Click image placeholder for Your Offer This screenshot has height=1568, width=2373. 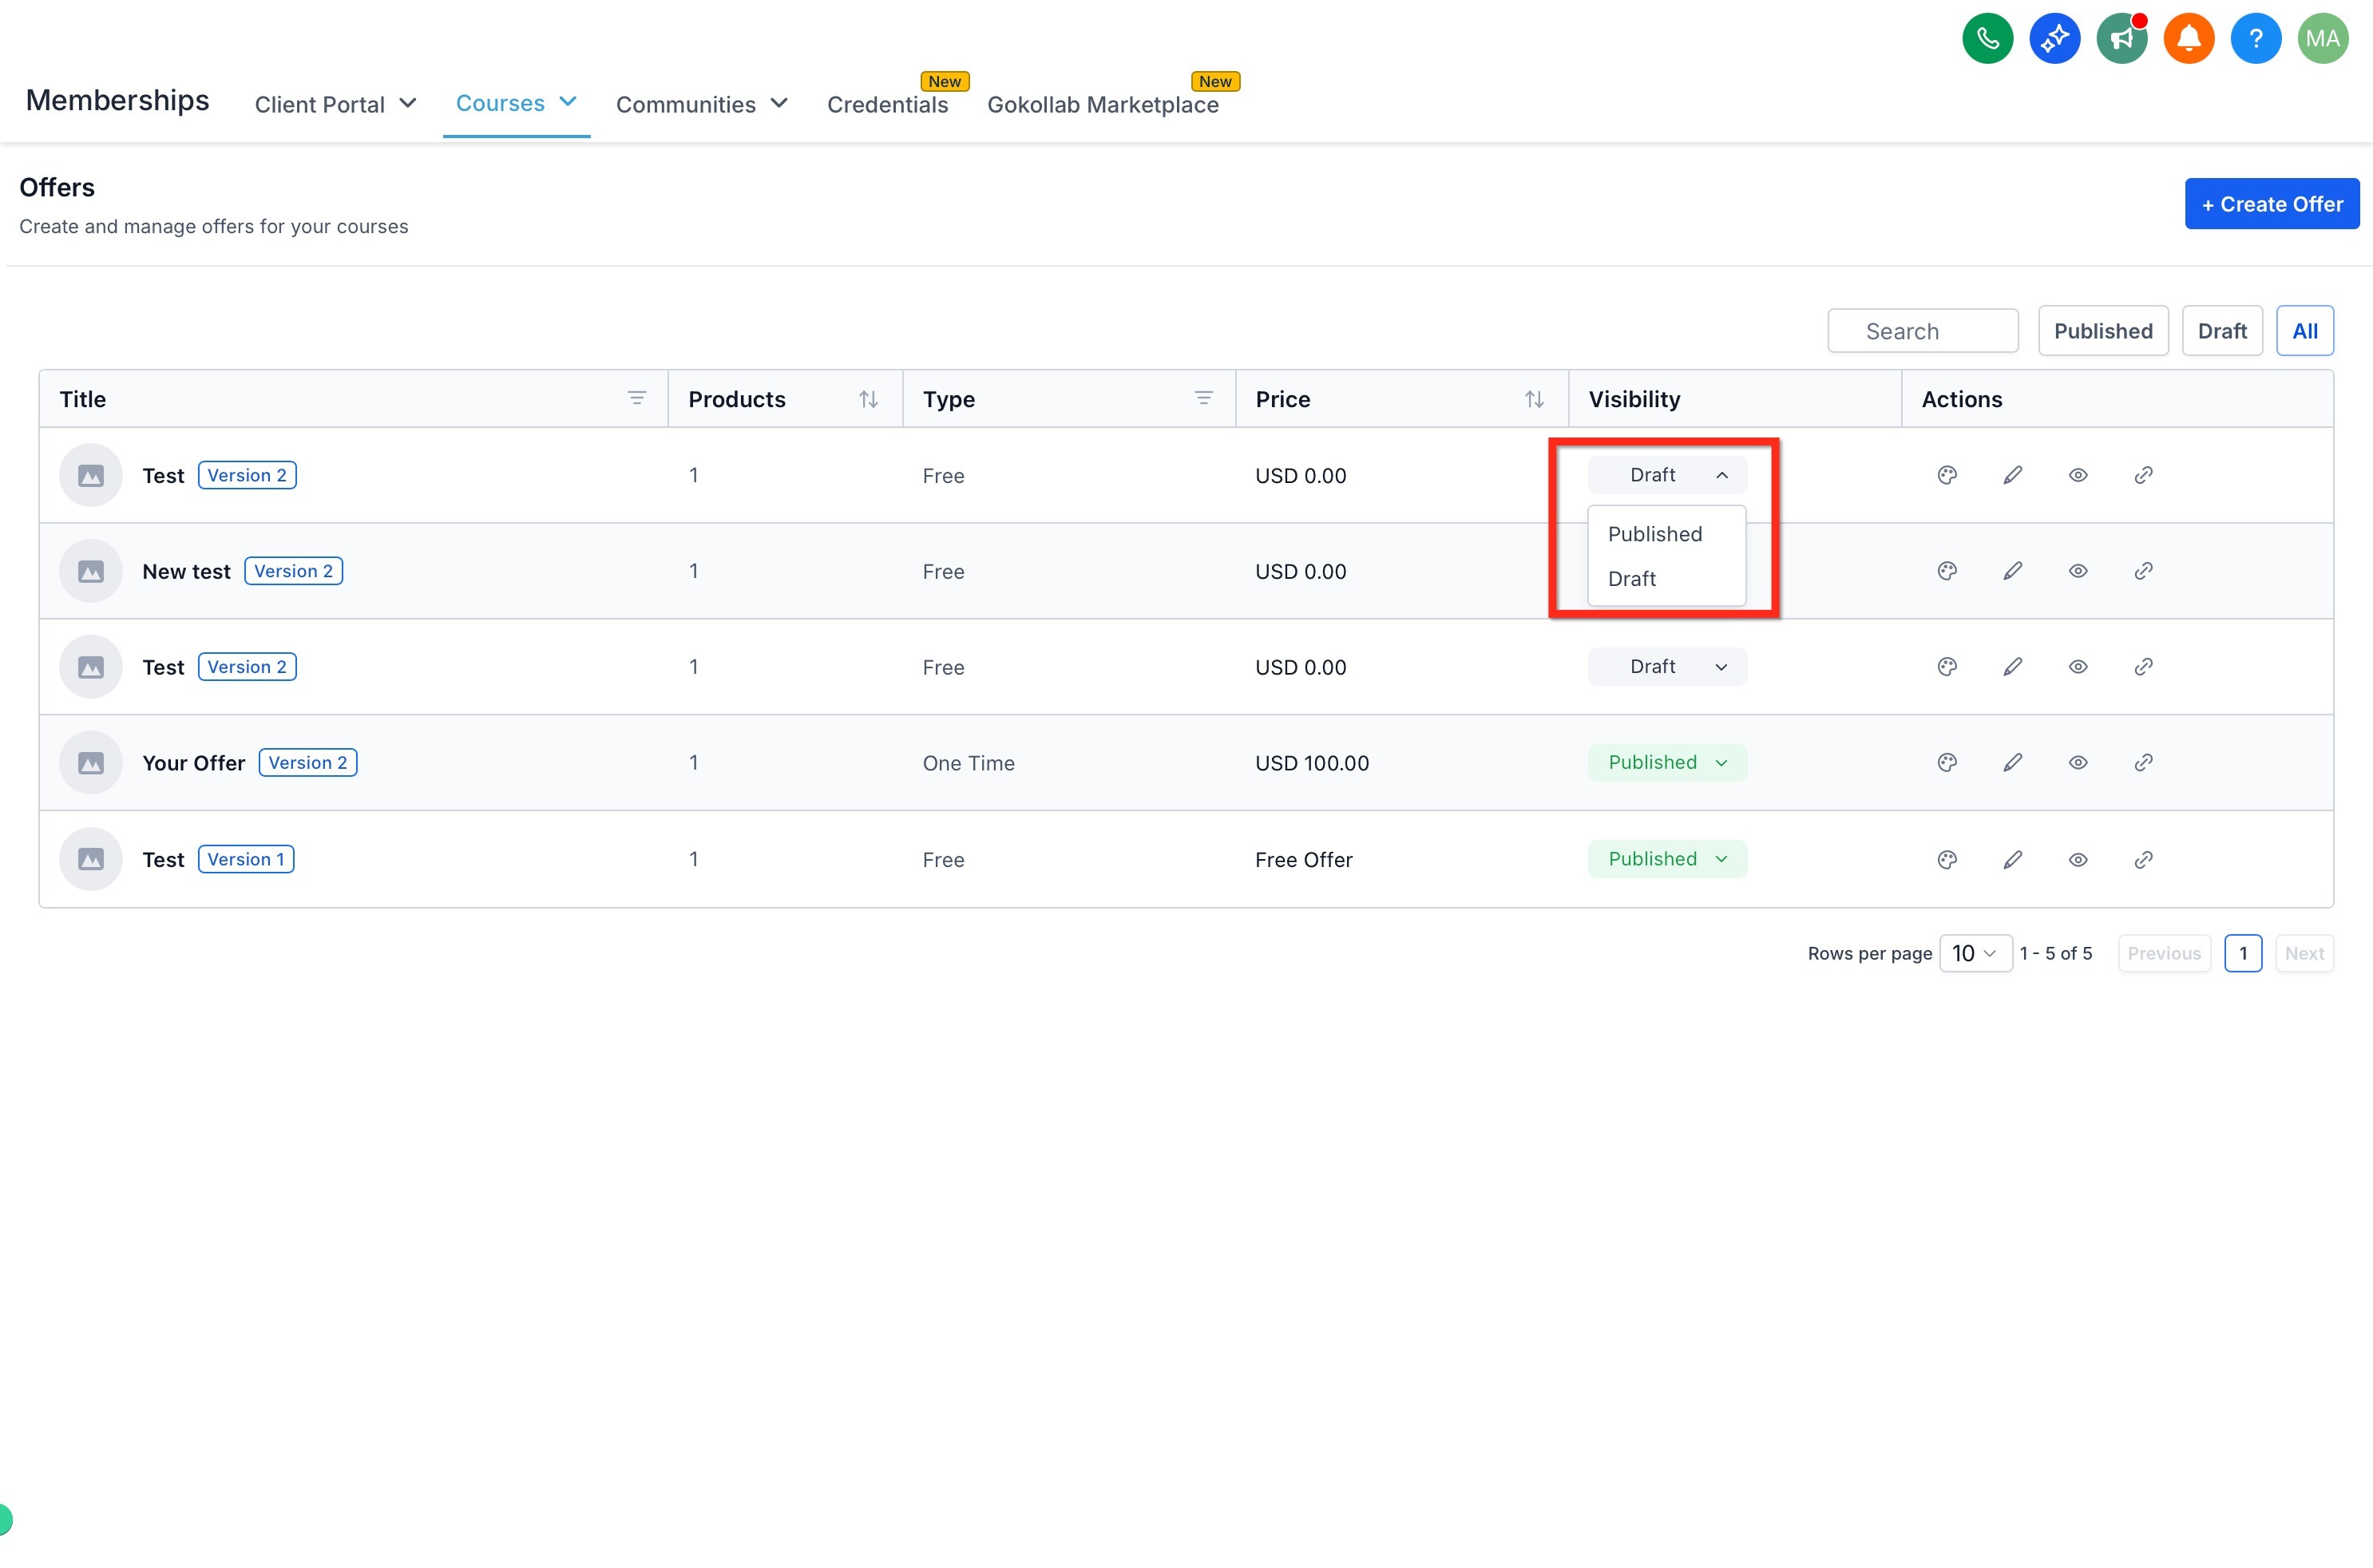point(91,762)
